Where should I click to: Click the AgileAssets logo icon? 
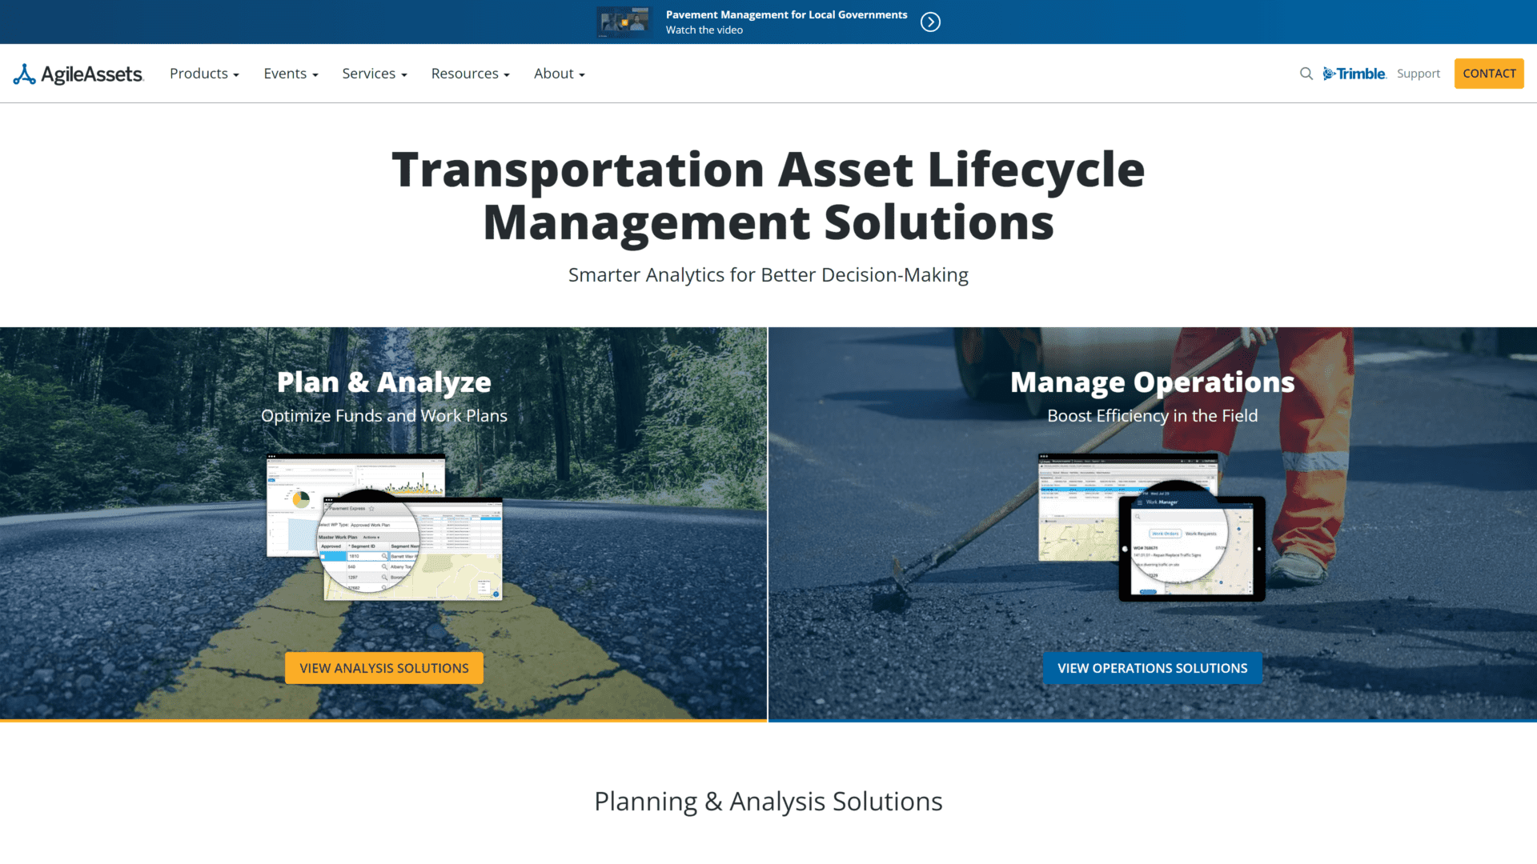coord(22,73)
